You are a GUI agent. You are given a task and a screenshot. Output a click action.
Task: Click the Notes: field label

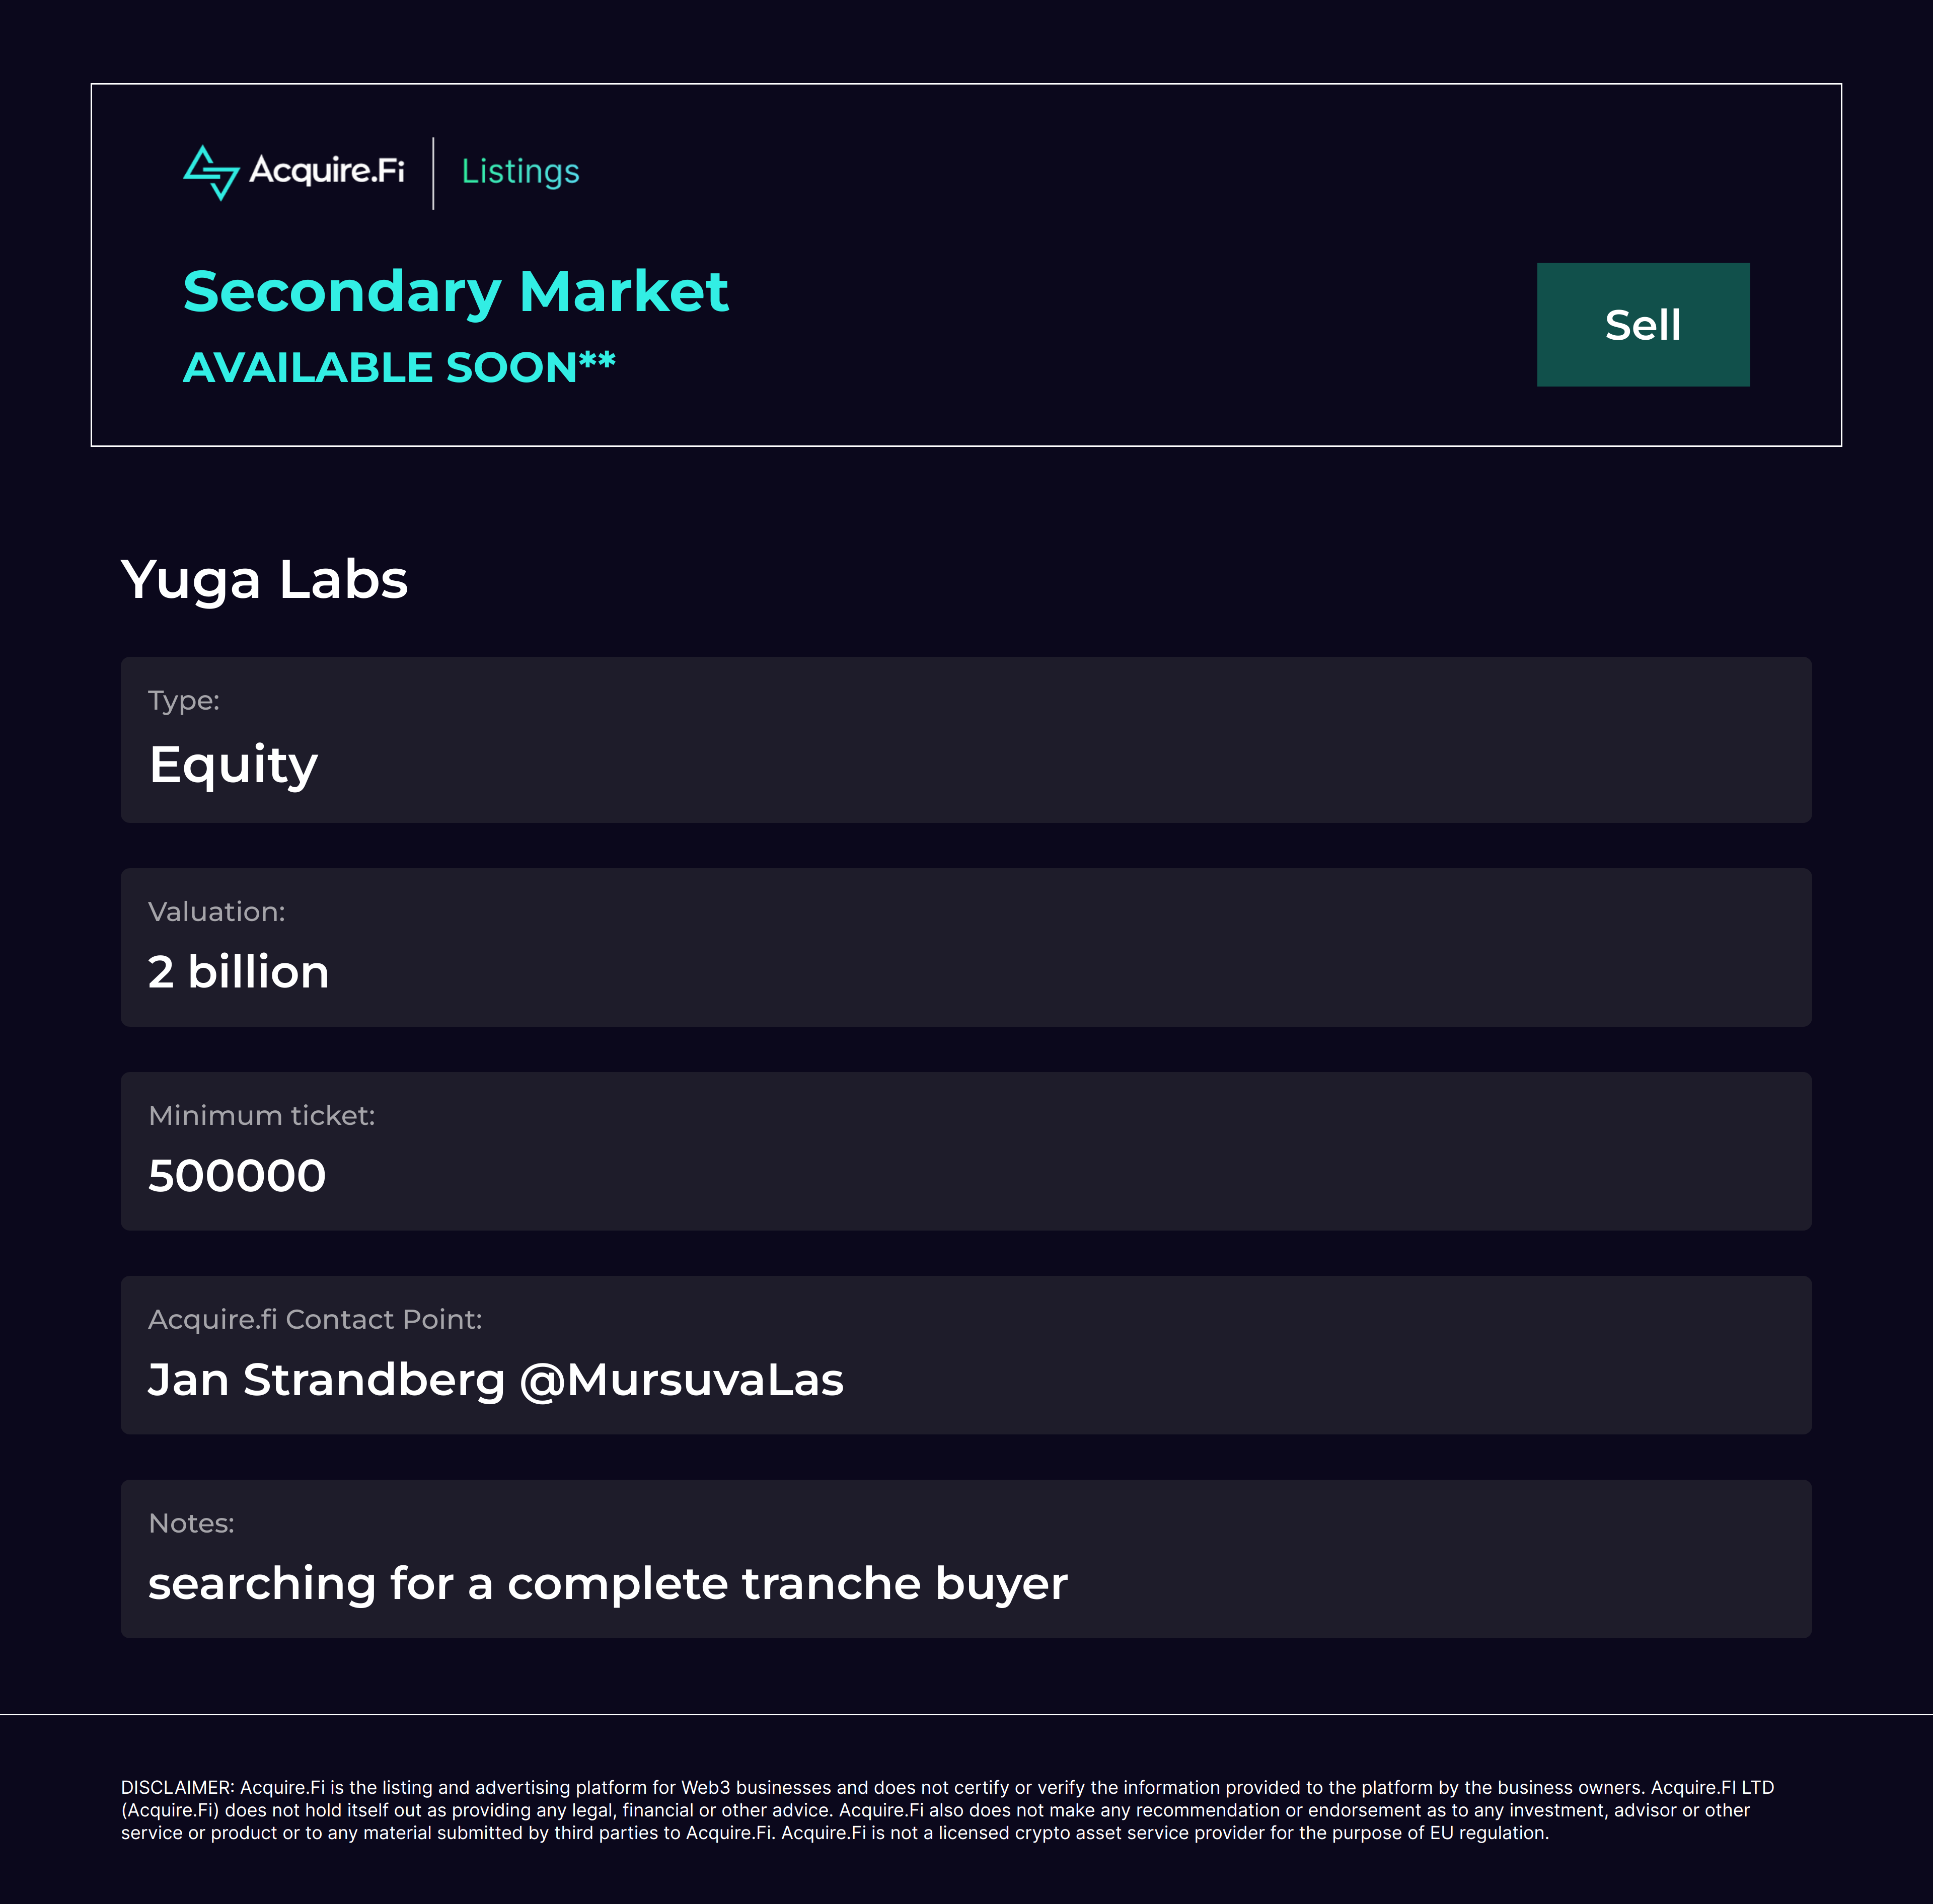[x=191, y=1524]
